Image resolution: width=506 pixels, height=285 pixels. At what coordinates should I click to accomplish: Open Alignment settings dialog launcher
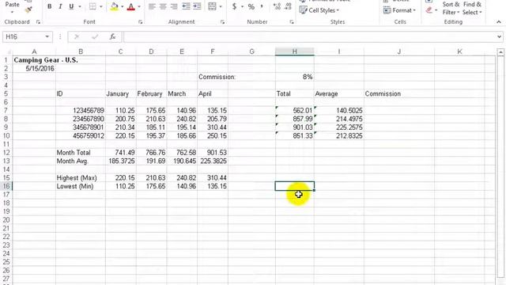(222, 22)
